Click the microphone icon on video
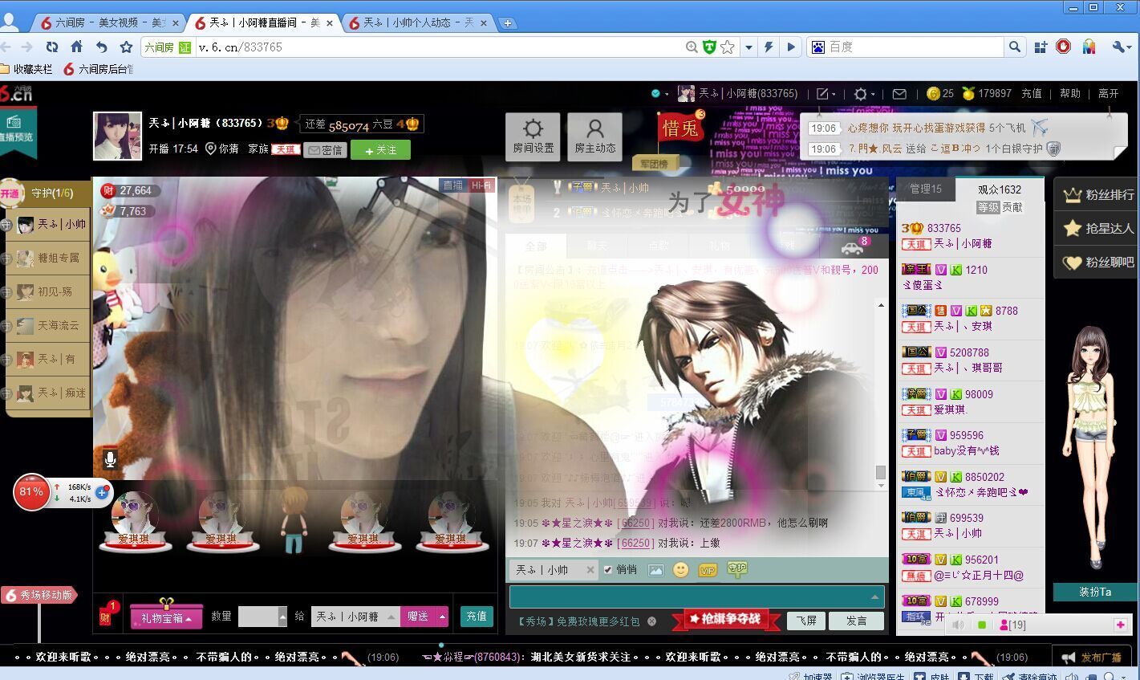Viewport: 1140px width, 680px height. (x=110, y=459)
